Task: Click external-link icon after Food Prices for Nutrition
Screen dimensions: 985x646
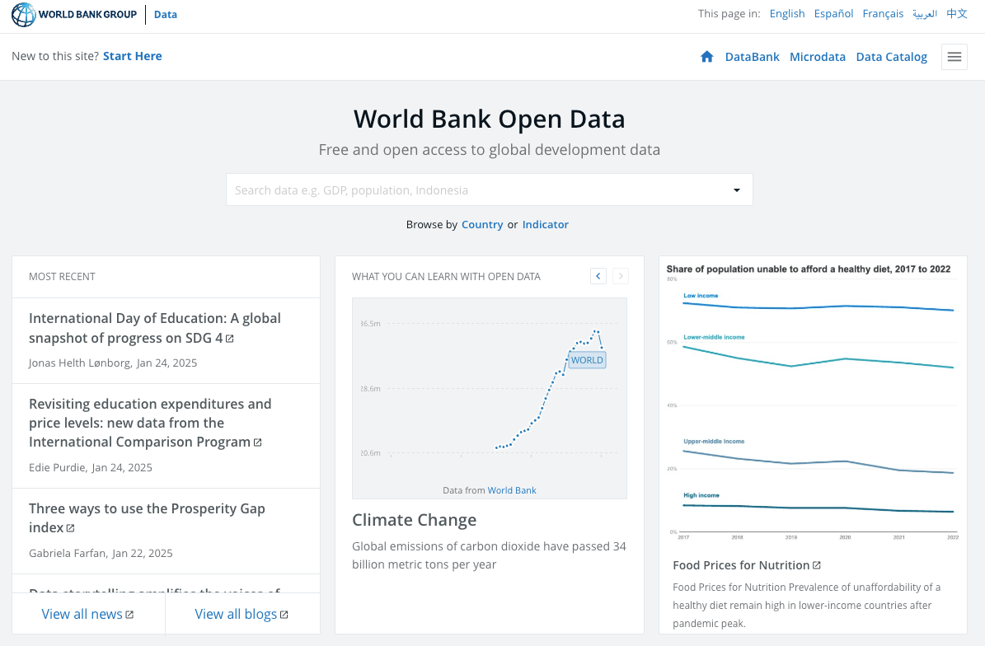Action: [817, 565]
